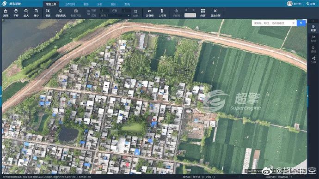Expand the left panel edge handle

(1, 96)
